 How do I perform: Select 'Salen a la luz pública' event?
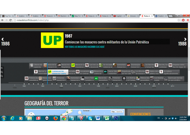tap(152, 72)
